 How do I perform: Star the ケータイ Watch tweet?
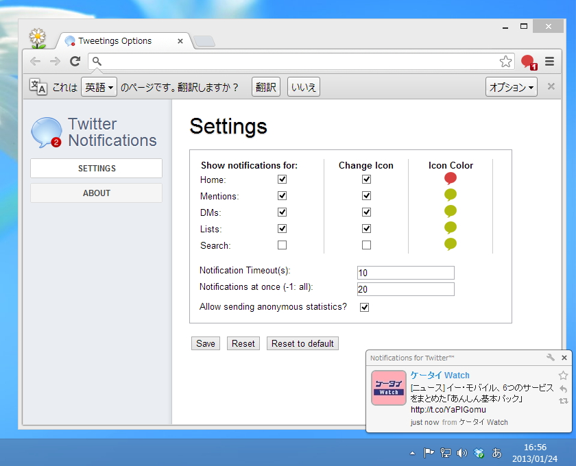(564, 376)
